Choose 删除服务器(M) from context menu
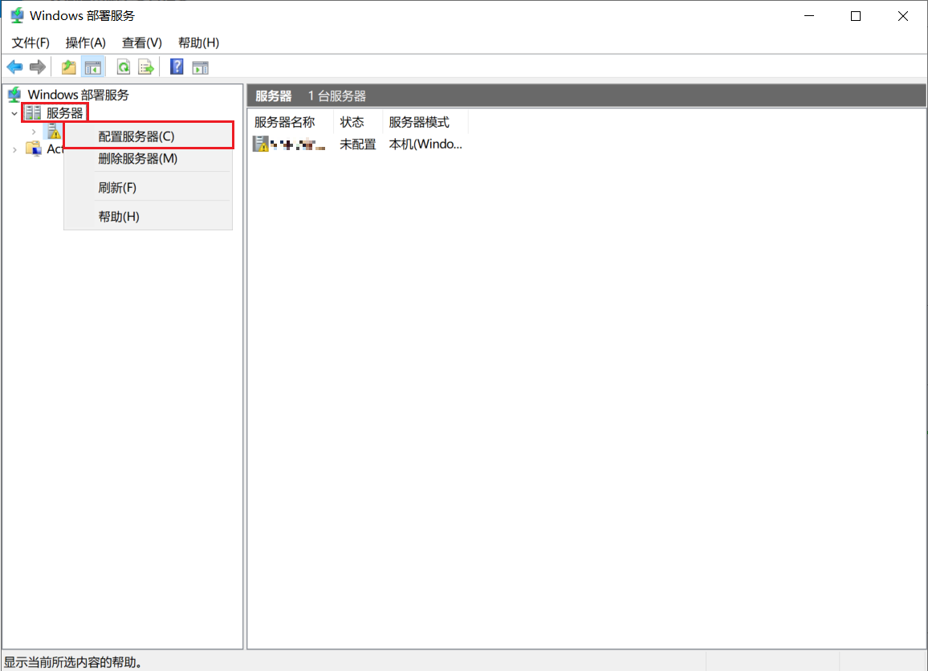Image resolution: width=928 pixels, height=671 pixels. pyautogui.click(x=148, y=159)
